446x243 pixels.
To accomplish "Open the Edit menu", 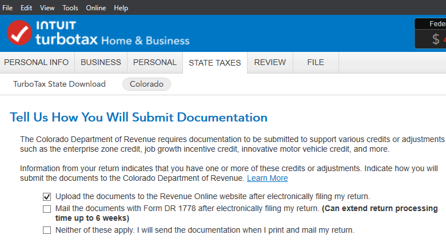I will click(x=26, y=8).
